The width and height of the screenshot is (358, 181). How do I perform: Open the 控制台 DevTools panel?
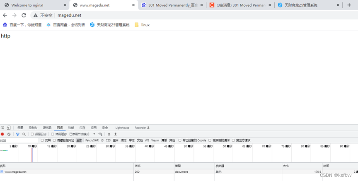click(33, 128)
